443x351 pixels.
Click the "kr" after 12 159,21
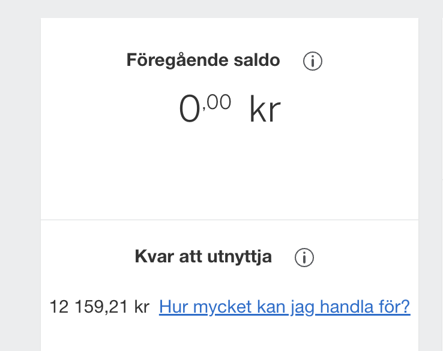(142, 307)
